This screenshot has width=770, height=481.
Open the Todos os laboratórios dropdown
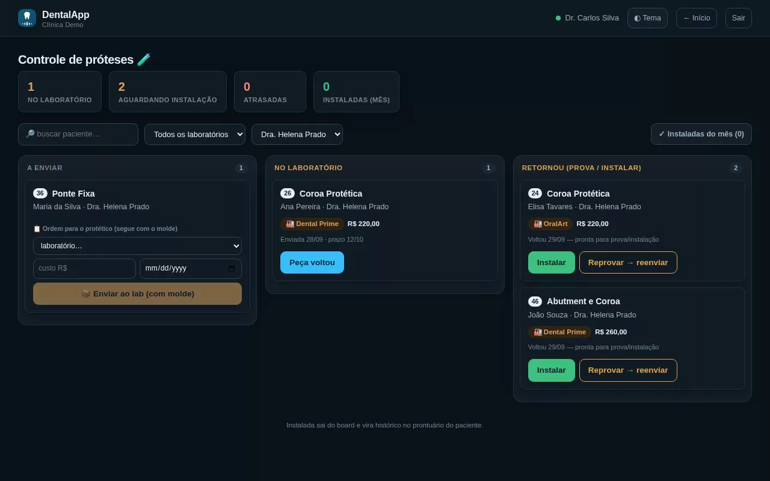click(195, 134)
